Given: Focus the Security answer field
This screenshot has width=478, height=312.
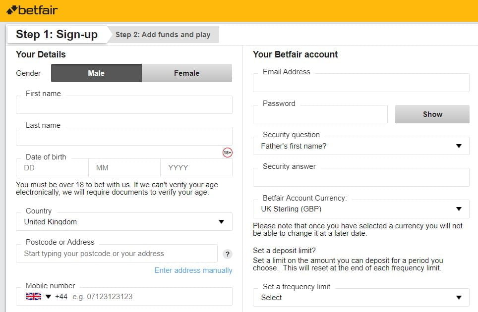Looking at the screenshot, I should coord(361,178).
